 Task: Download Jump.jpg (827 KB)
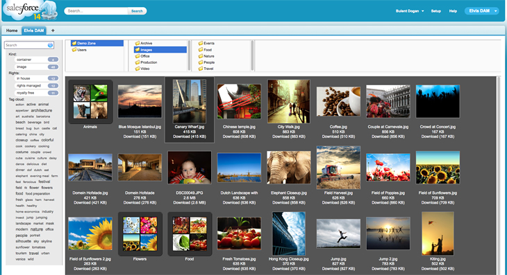(x=338, y=269)
